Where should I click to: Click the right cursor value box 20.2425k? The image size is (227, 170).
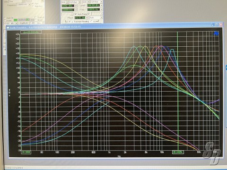[x=178, y=152]
